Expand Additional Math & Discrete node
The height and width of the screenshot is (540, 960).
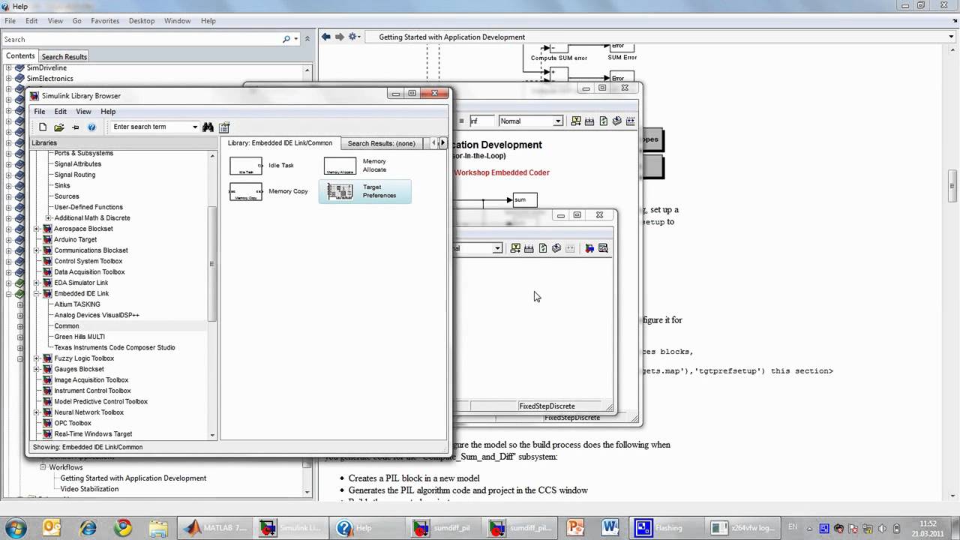pos(47,218)
